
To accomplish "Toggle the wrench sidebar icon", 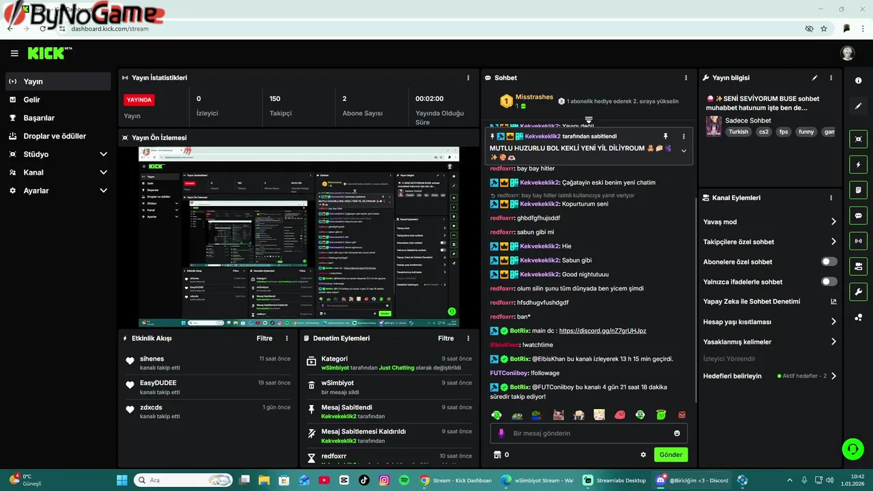I will 859,292.
